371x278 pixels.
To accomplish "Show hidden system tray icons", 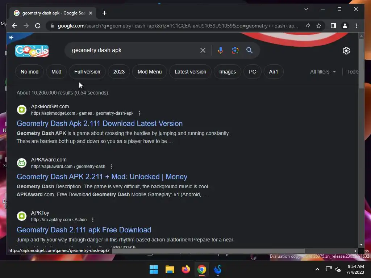I will pos(317,269).
